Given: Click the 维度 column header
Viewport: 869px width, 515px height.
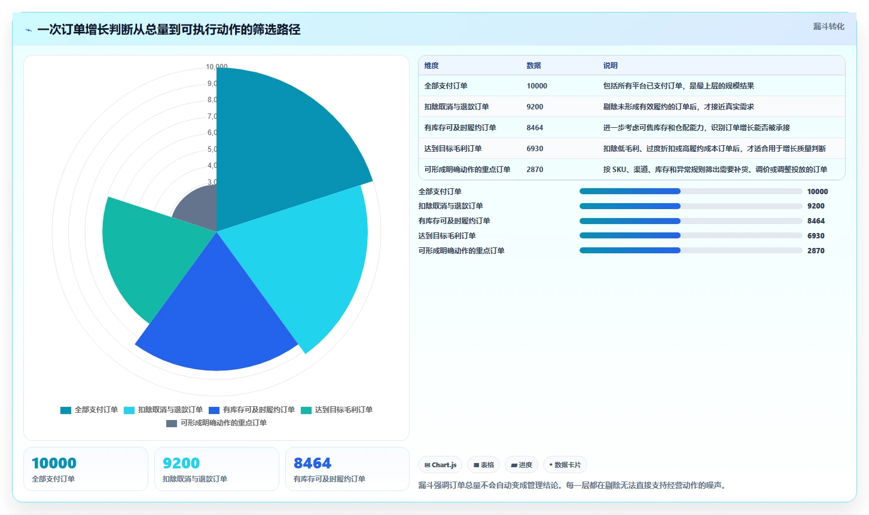Looking at the screenshot, I should pos(431,66).
